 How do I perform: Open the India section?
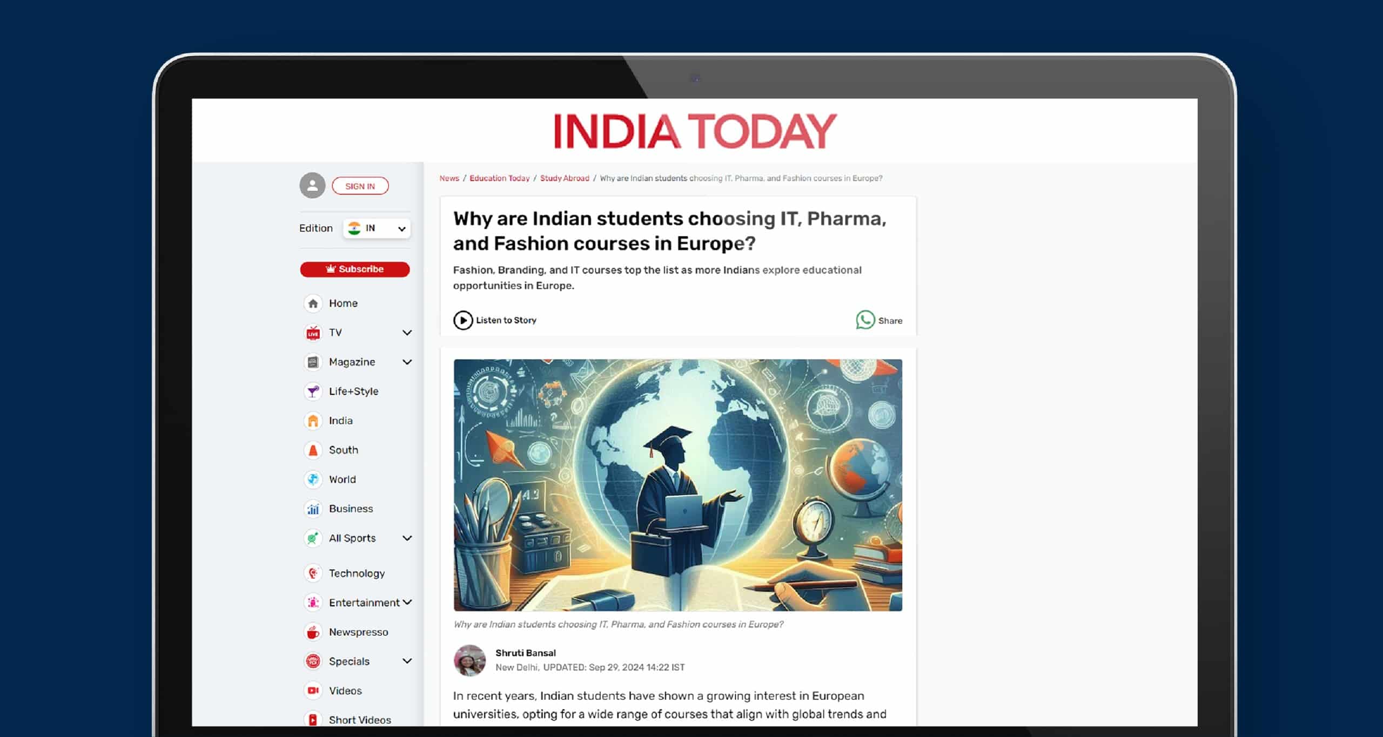340,421
